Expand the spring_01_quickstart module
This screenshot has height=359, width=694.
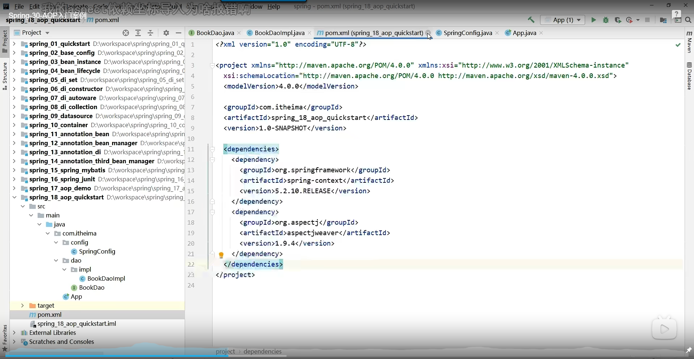14,44
